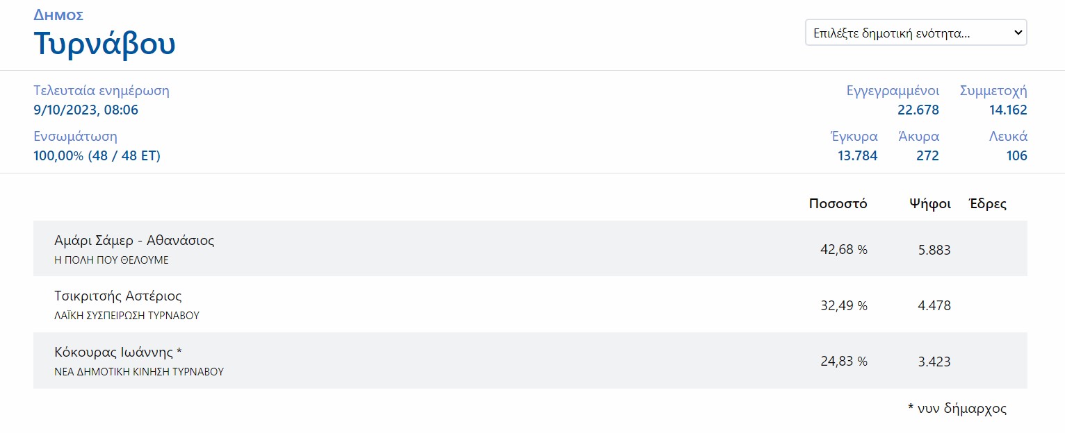The image size is (1065, 433).
Task: Click the 42,68 % percentage value
Action: [844, 250]
